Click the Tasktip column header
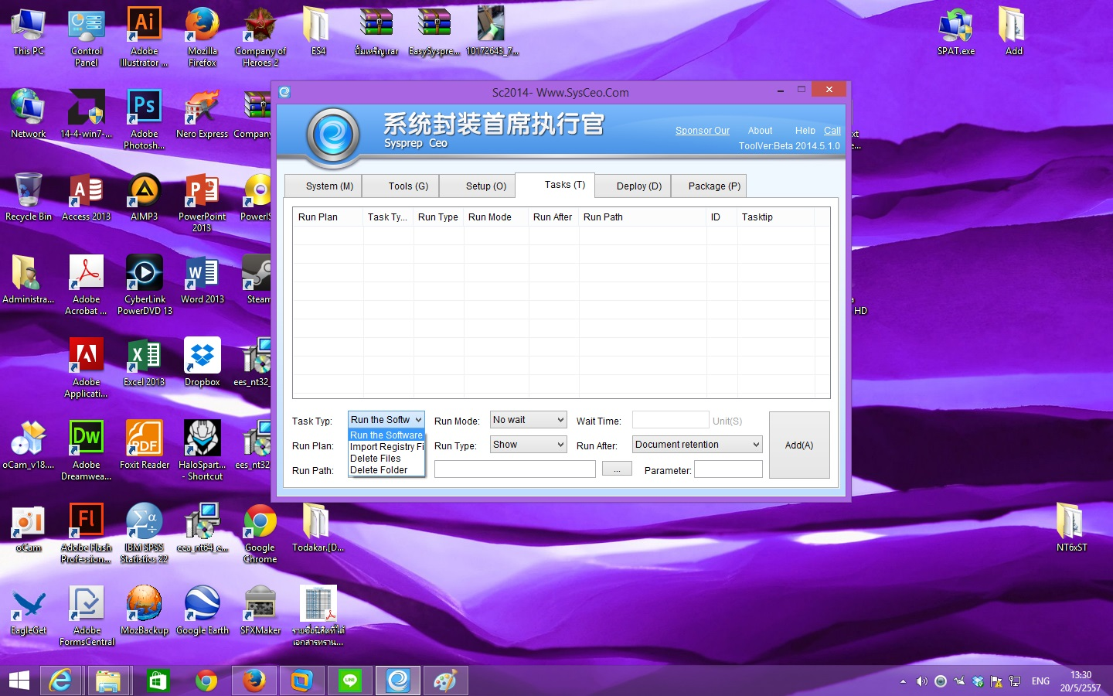This screenshot has width=1113, height=696. click(x=776, y=217)
